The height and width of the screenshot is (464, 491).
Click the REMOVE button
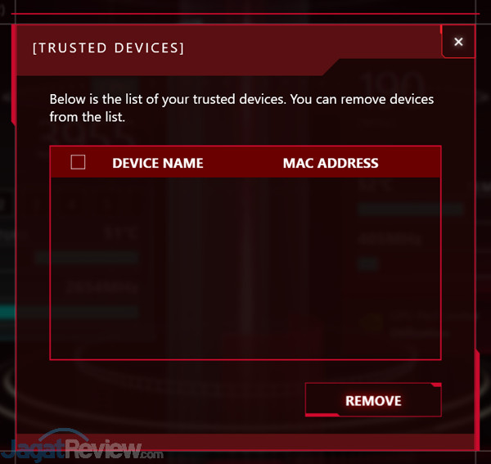tap(373, 400)
